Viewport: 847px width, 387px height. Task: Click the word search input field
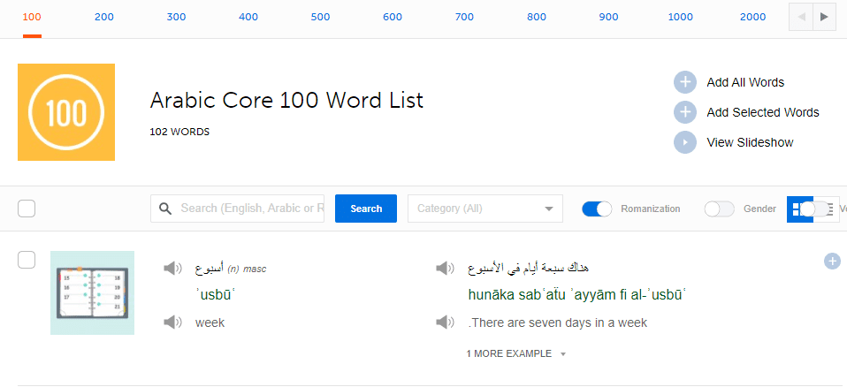coord(248,209)
